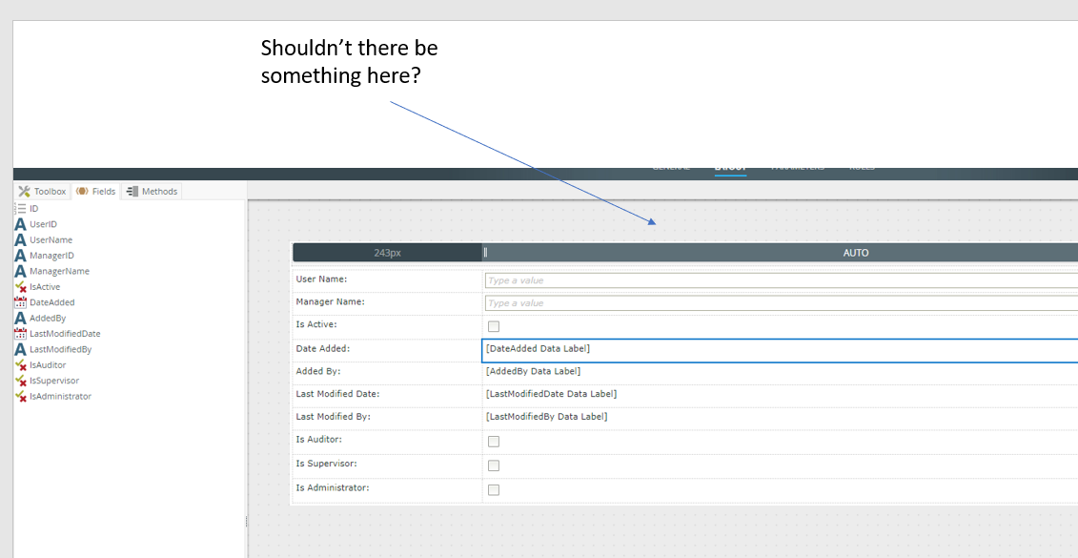Switch to the Fields tab

tap(96, 192)
